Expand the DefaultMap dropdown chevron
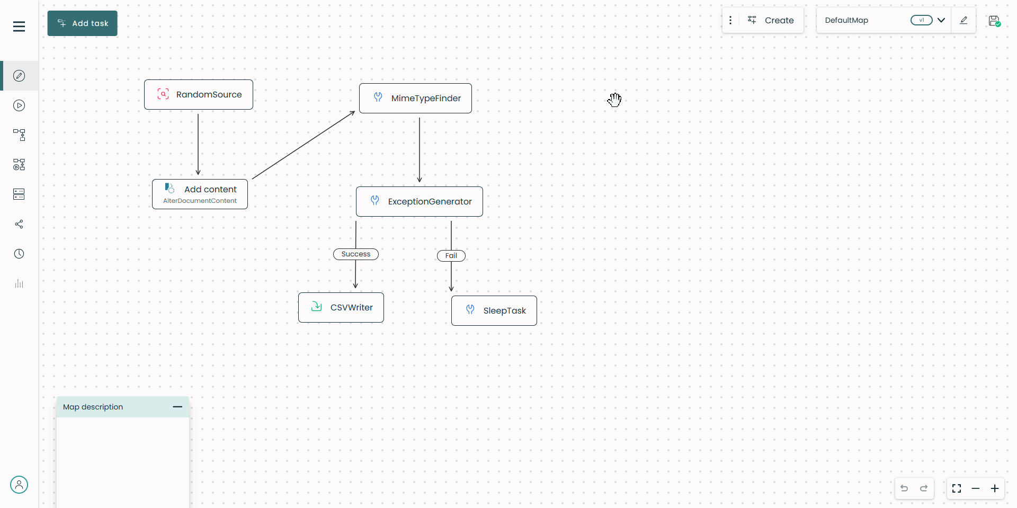This screenshot has width=1017, height=508. pyautogui.click(x=941, y=20)
